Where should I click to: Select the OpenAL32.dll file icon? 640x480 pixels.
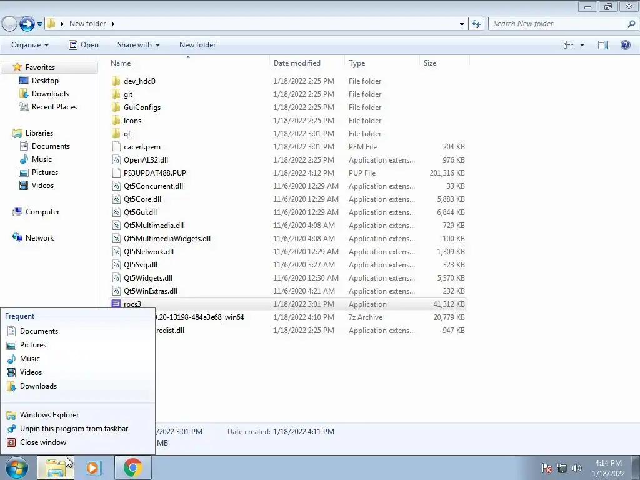116,159
